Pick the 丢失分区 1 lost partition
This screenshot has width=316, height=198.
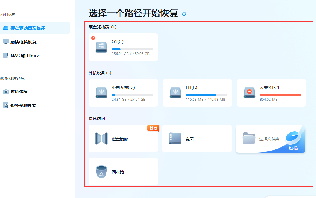pos(271,93)
